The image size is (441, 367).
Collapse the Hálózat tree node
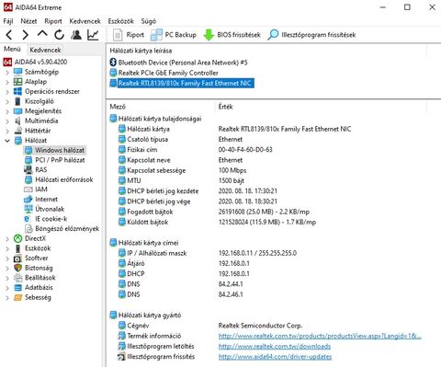click(x=7, y=141)
